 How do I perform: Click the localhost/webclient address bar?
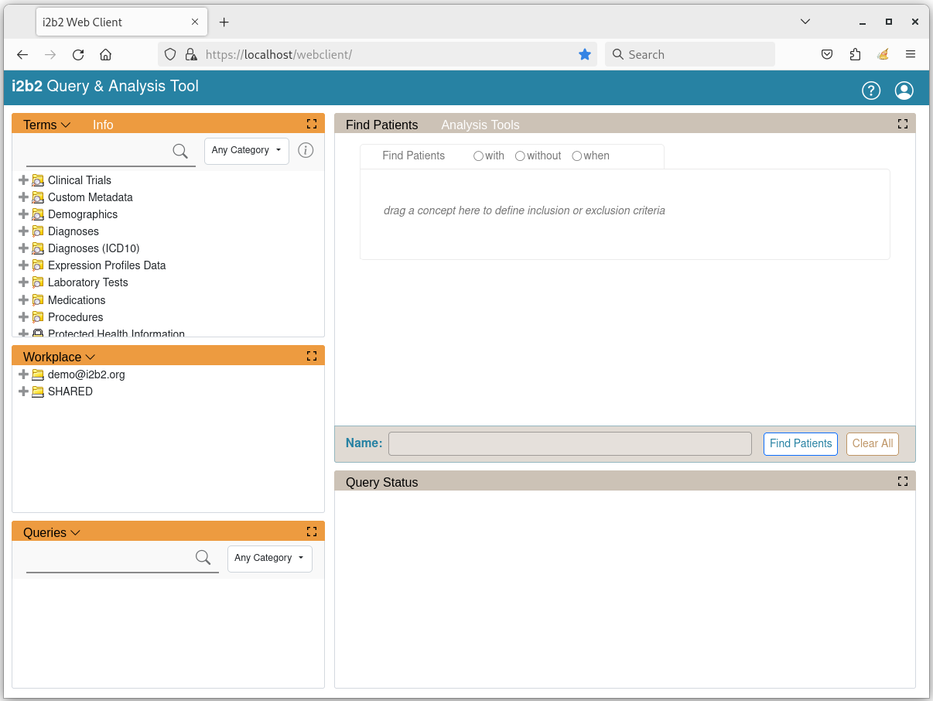point(378,54)
